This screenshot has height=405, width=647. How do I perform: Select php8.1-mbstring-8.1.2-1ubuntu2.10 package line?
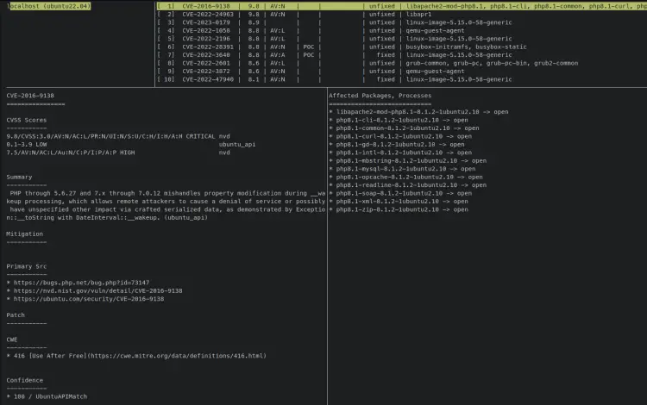click(x=408, y=160)
